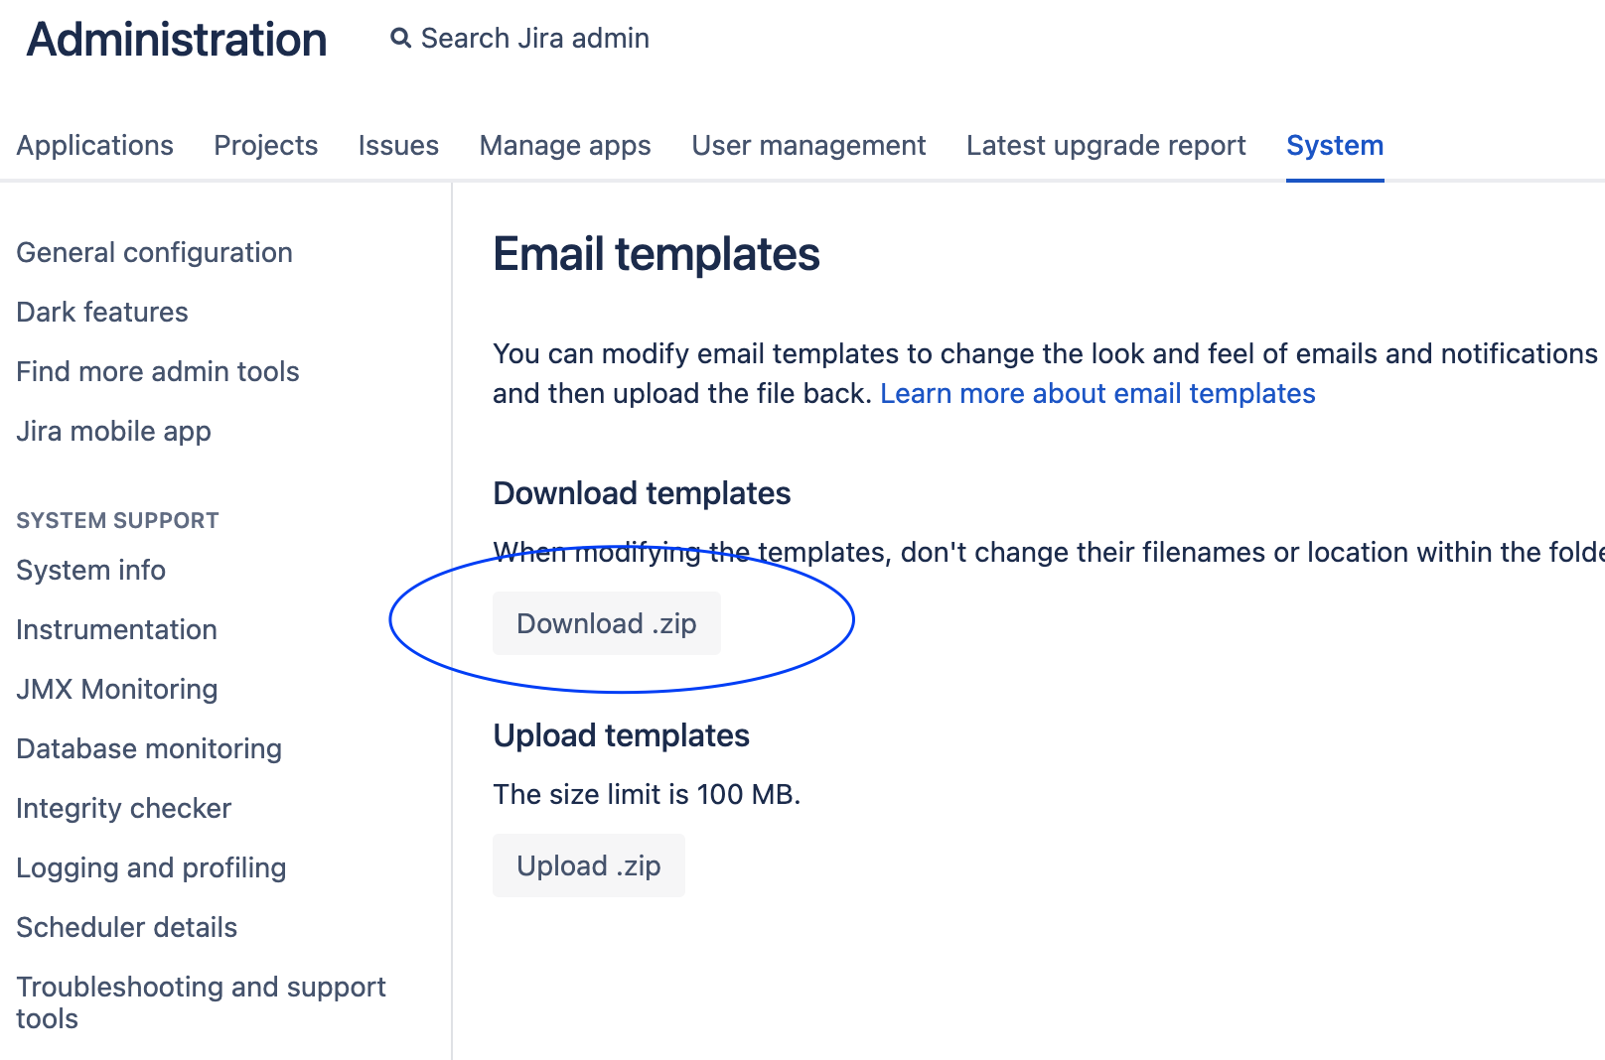Go to System info page

(91, 570)
